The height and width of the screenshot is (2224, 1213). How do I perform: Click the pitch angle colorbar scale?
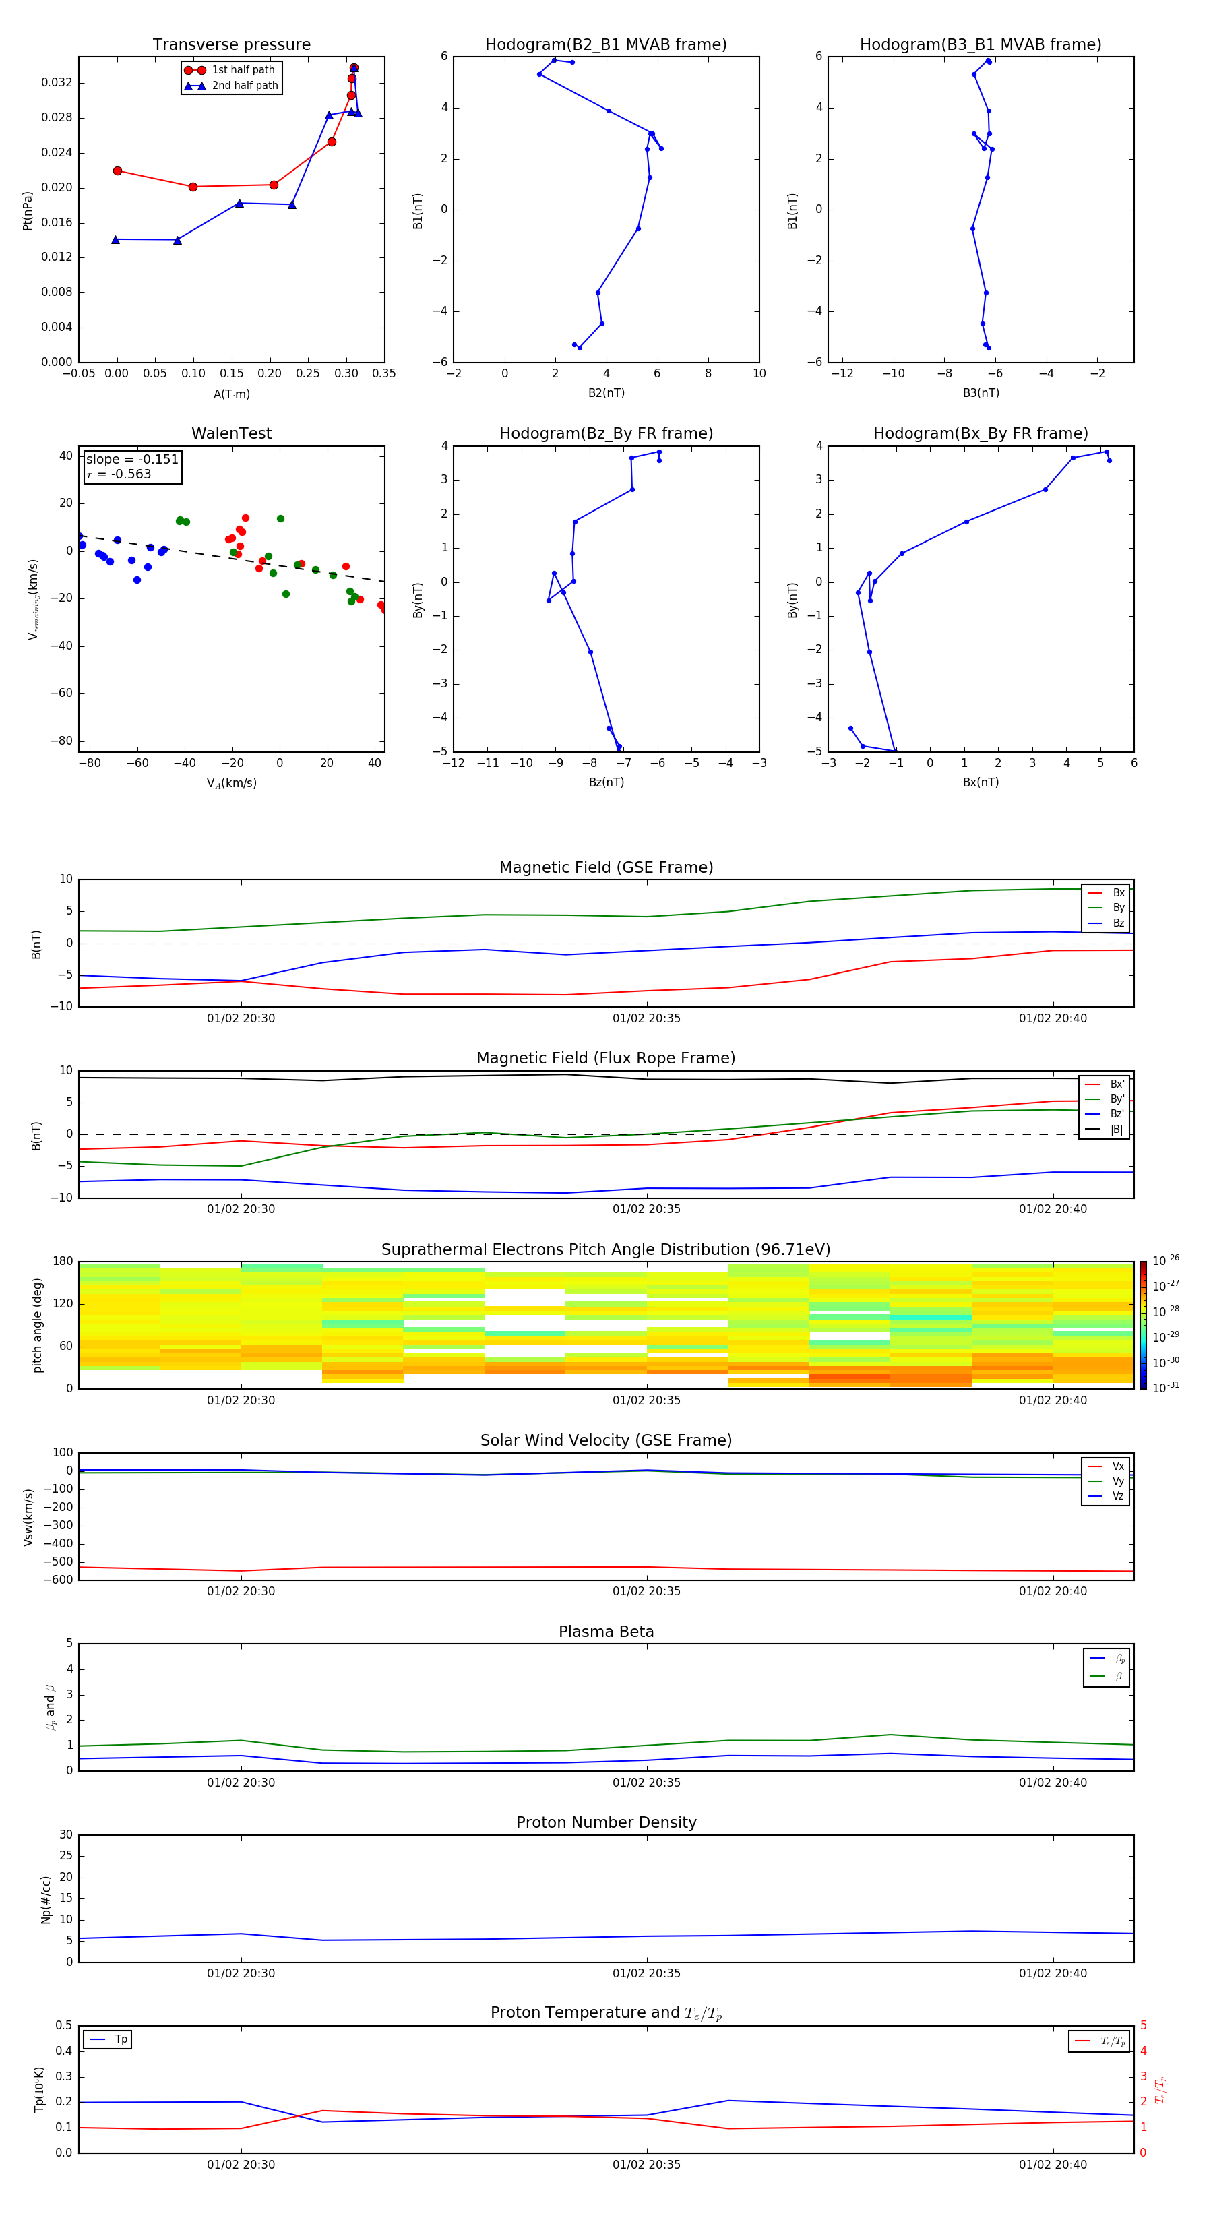point(1143,1325)
